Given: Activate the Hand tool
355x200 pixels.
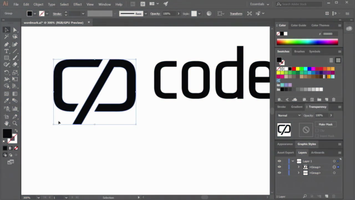Looking at the screenshot, I should [6, 123].
